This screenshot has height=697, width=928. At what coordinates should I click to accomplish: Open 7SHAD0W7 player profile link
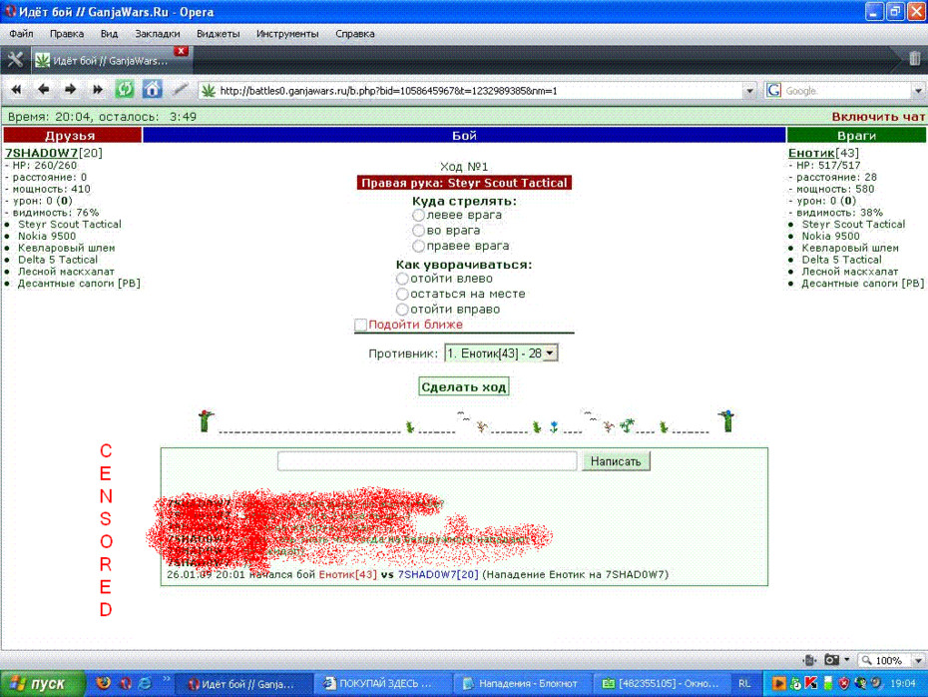click(42, 153)
